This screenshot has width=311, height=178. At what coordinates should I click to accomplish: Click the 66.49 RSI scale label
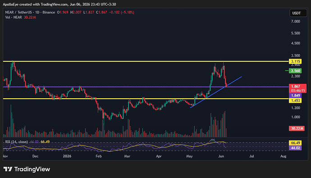(x=295, y=143)
